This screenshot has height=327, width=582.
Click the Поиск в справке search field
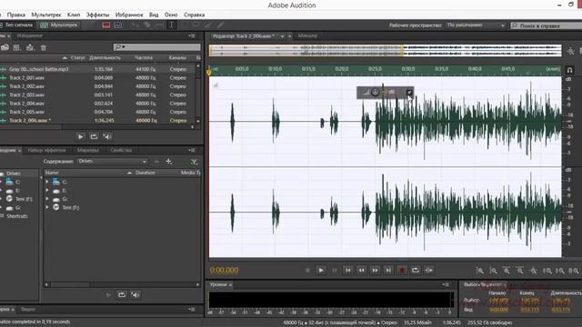(546, 25)
